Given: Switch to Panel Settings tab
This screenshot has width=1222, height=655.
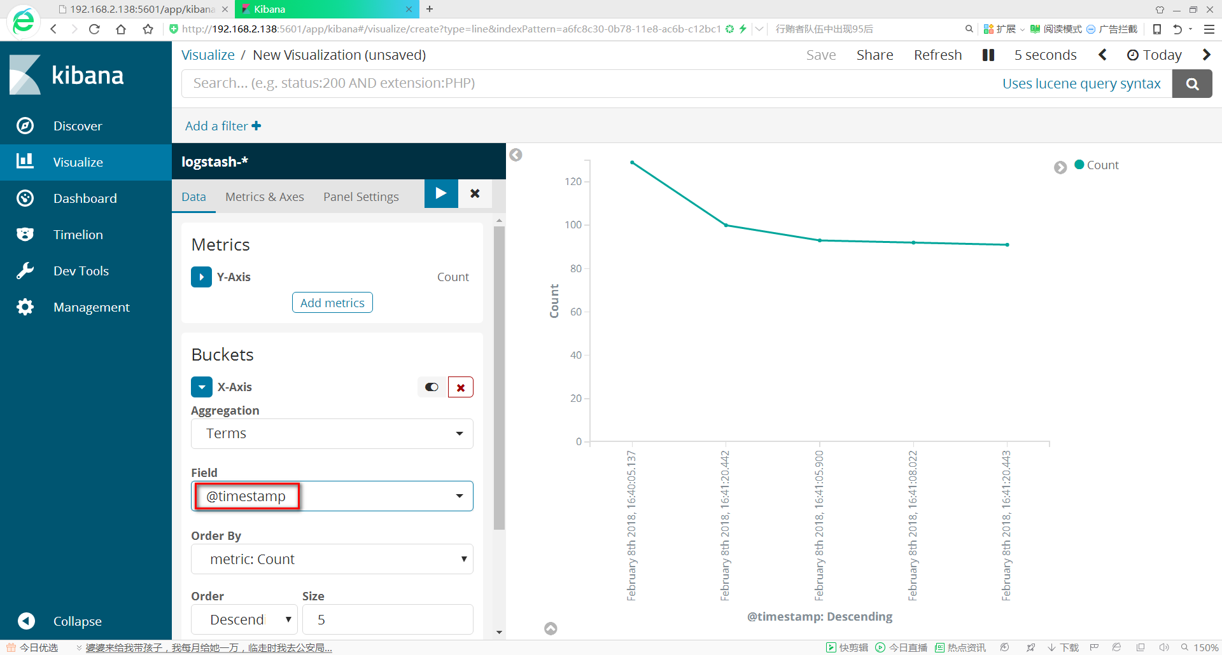Looking at the screenshot, I should pos(361,197).
